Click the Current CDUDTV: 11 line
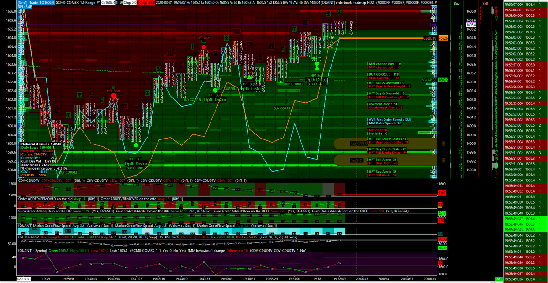 pos(37,154)
